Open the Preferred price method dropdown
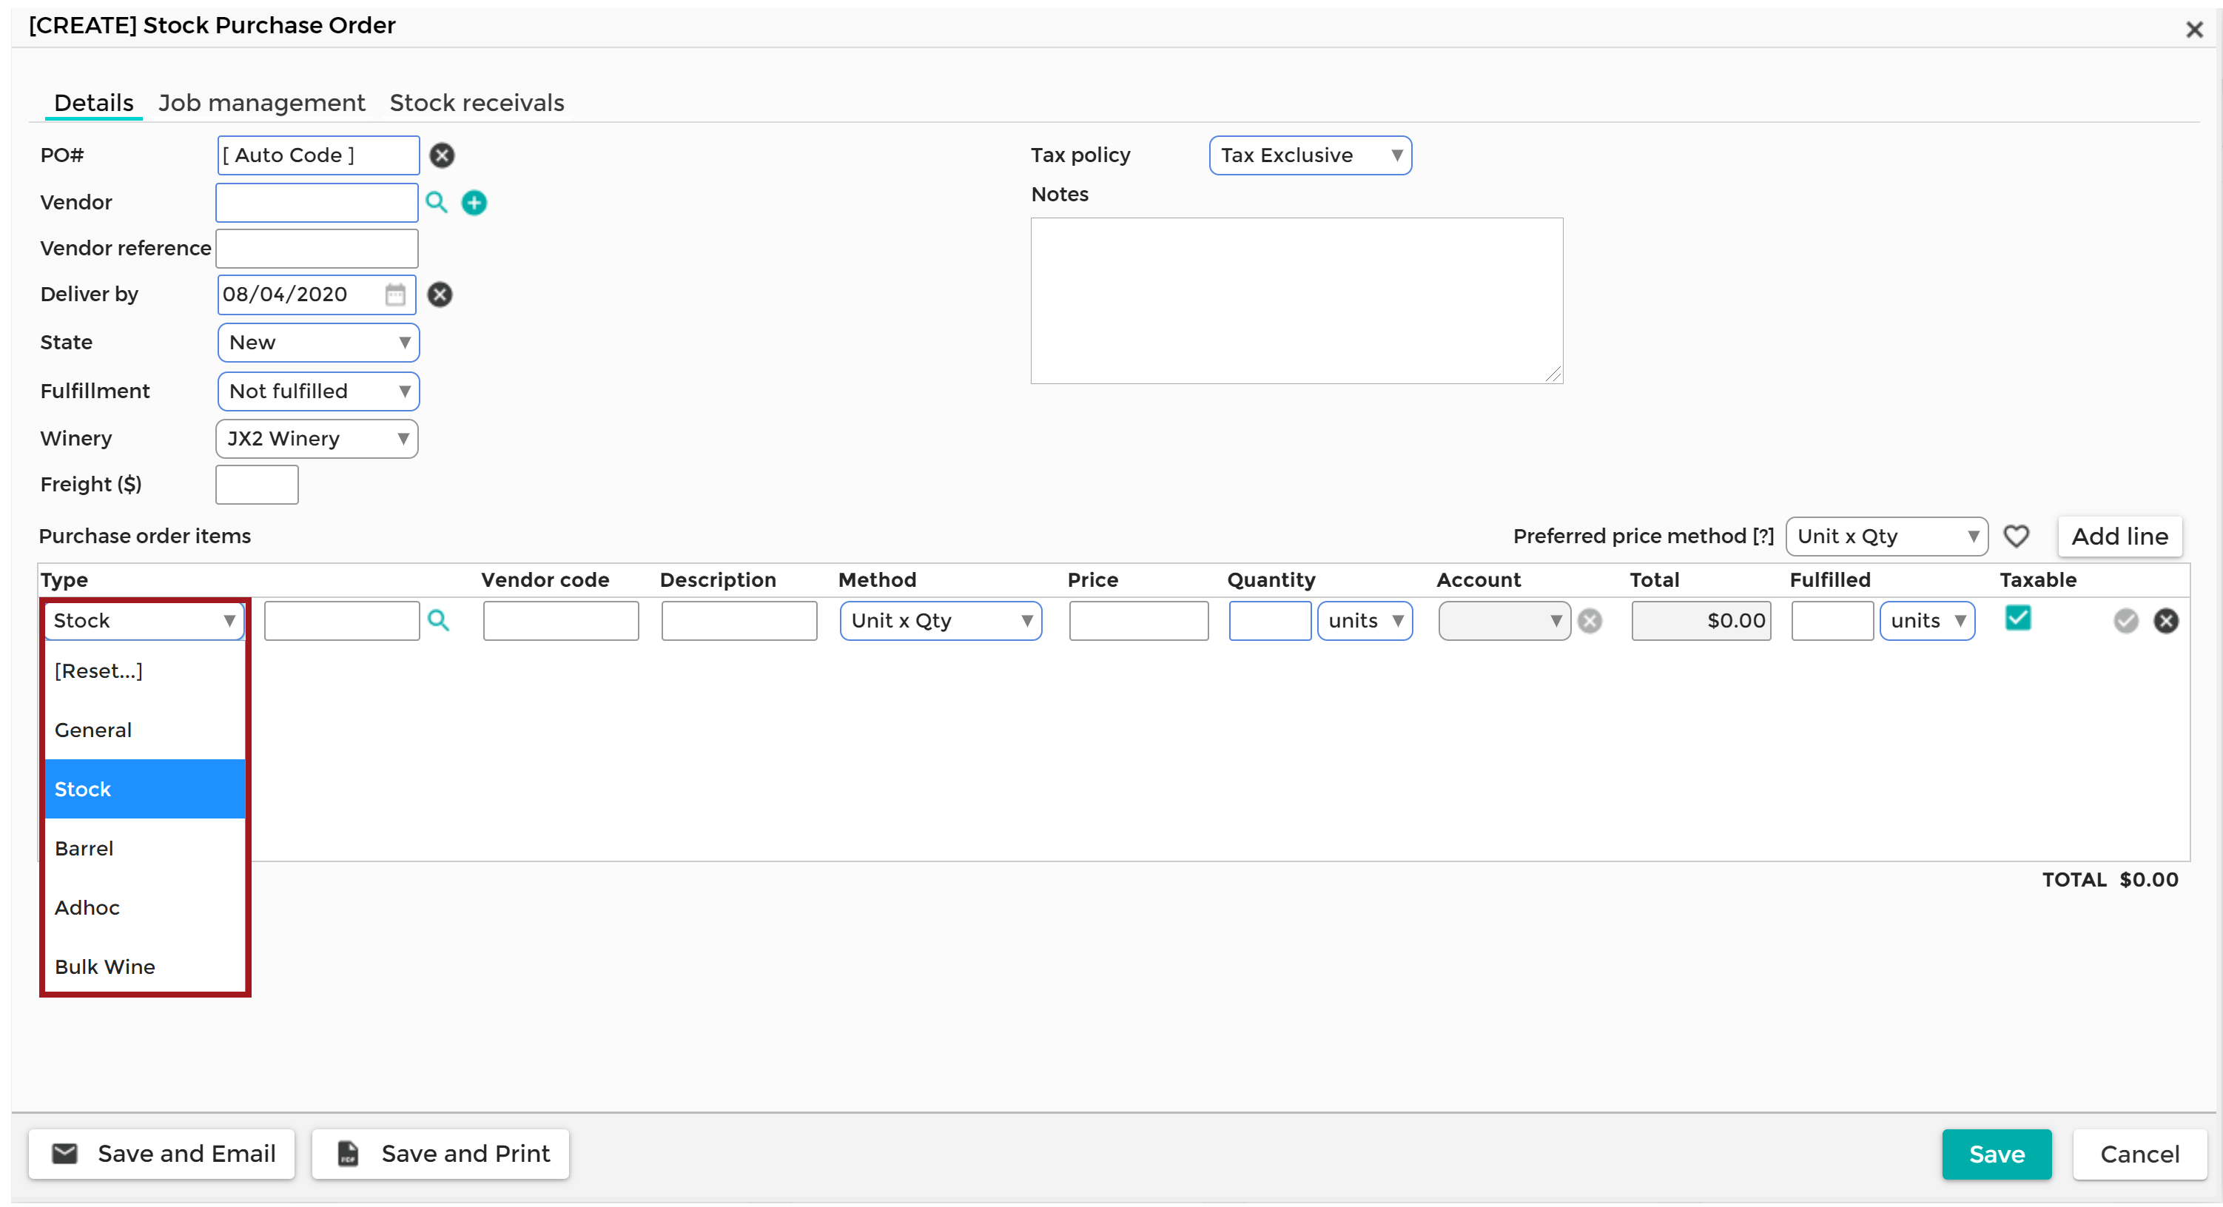Viewport: 2223px width, 1207px height. click(x=1887, y=537)
